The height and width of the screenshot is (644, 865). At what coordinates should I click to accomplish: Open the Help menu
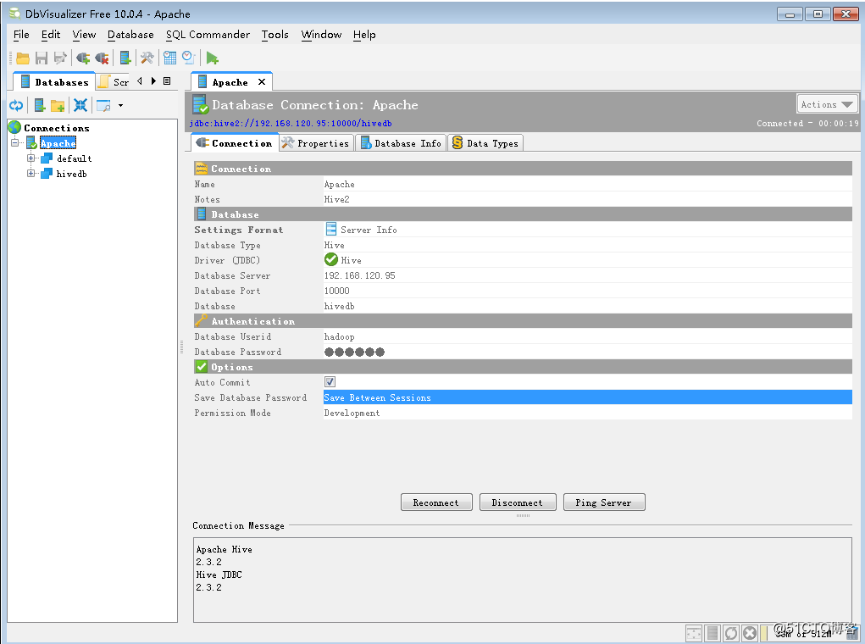click(364, 34)
